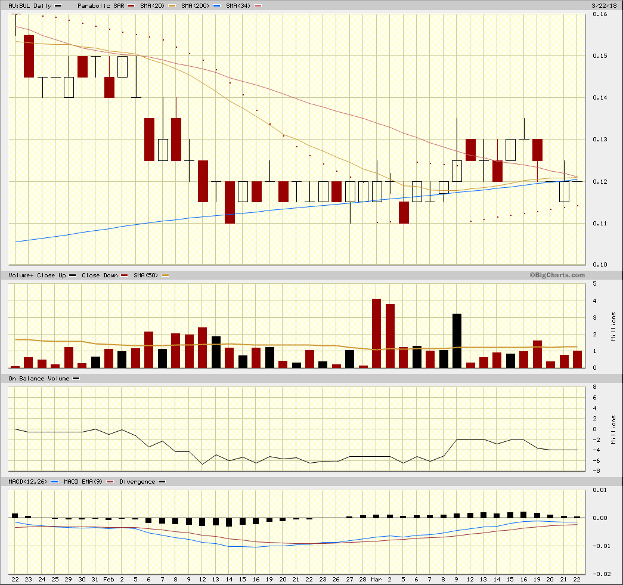Viewport: 623px width, 585px height.
Task: Click the Millions label beside volume panel
Action: [x=613, y=327]
